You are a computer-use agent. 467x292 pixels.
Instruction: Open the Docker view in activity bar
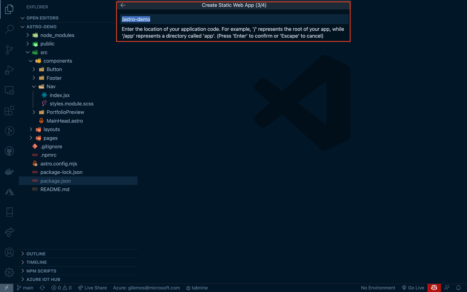click(9, 171)
